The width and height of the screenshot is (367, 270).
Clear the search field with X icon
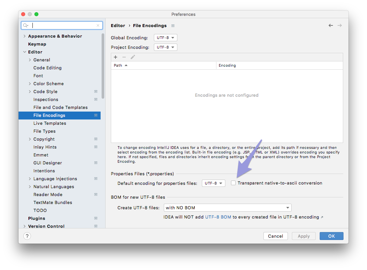pos(98,25)
